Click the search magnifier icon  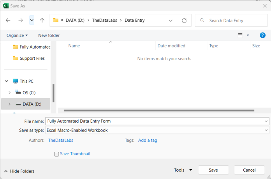click(202, 21)
